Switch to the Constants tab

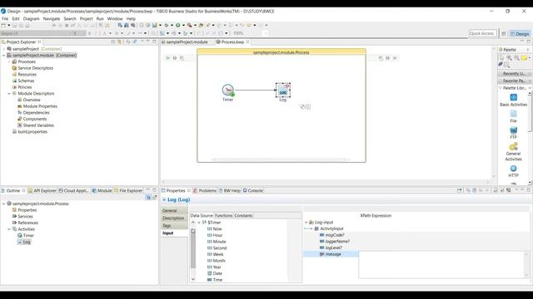pos(243,216)
